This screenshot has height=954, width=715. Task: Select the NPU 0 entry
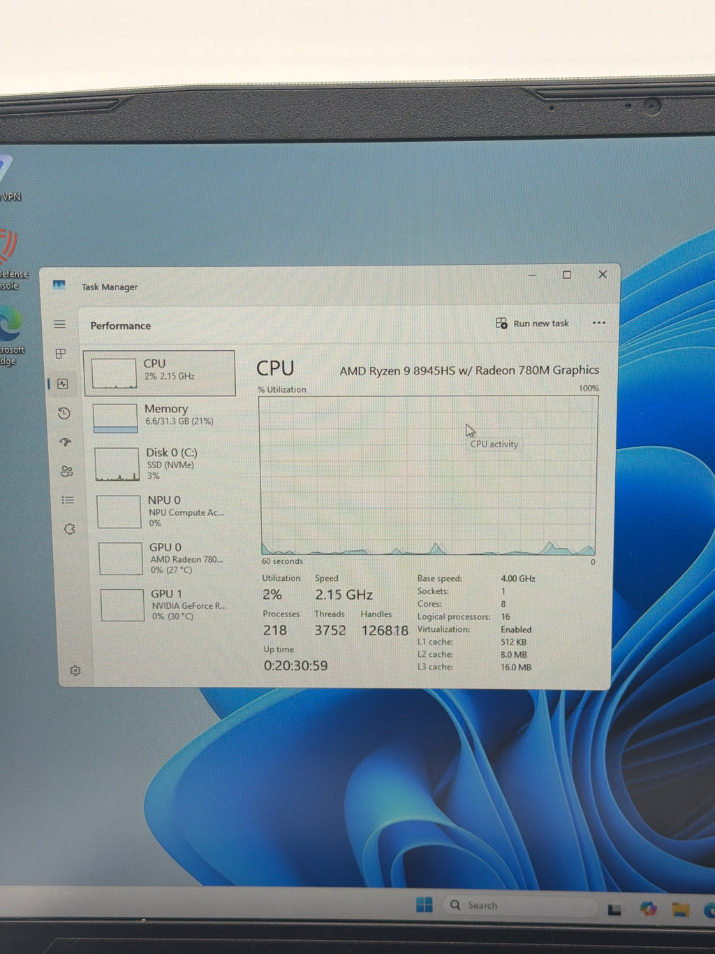click(x=166, y=511)
